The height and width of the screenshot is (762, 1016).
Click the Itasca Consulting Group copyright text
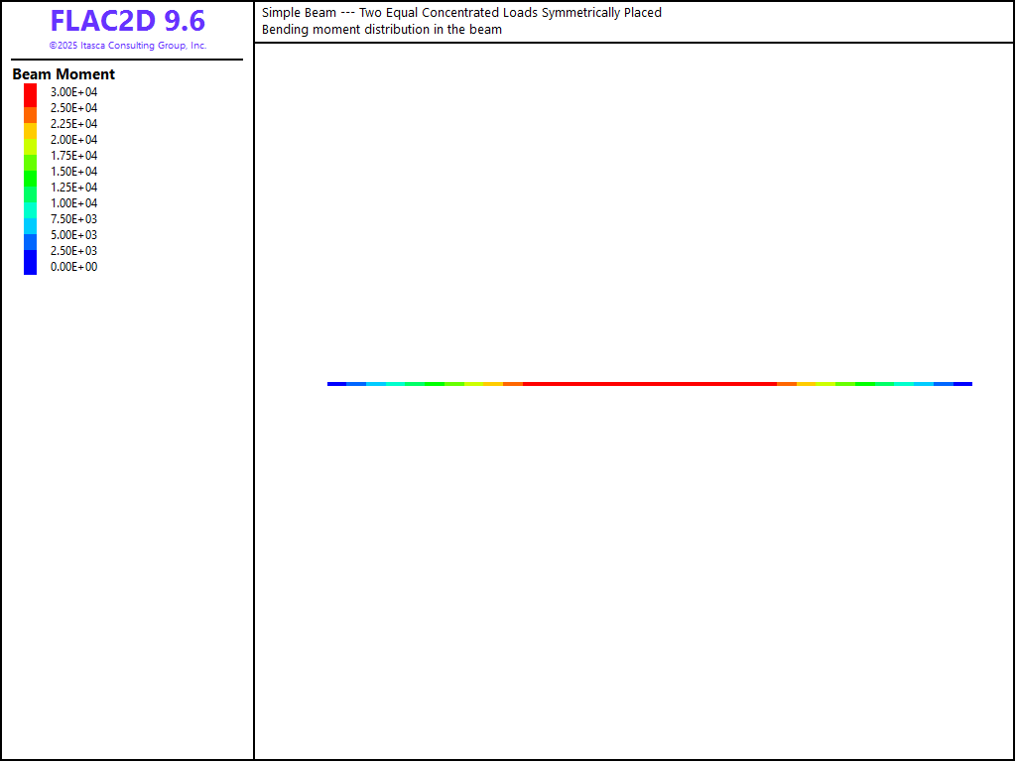coord(128,46)
